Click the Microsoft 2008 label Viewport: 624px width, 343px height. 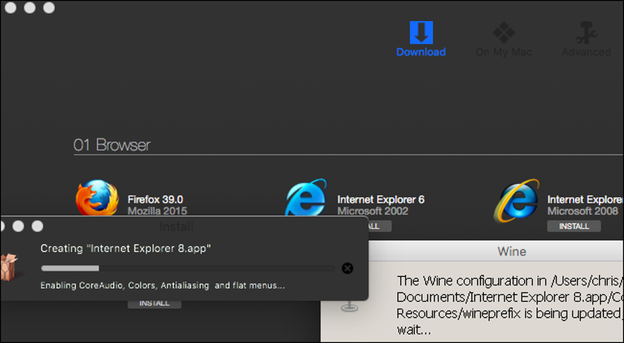point(583,211)
